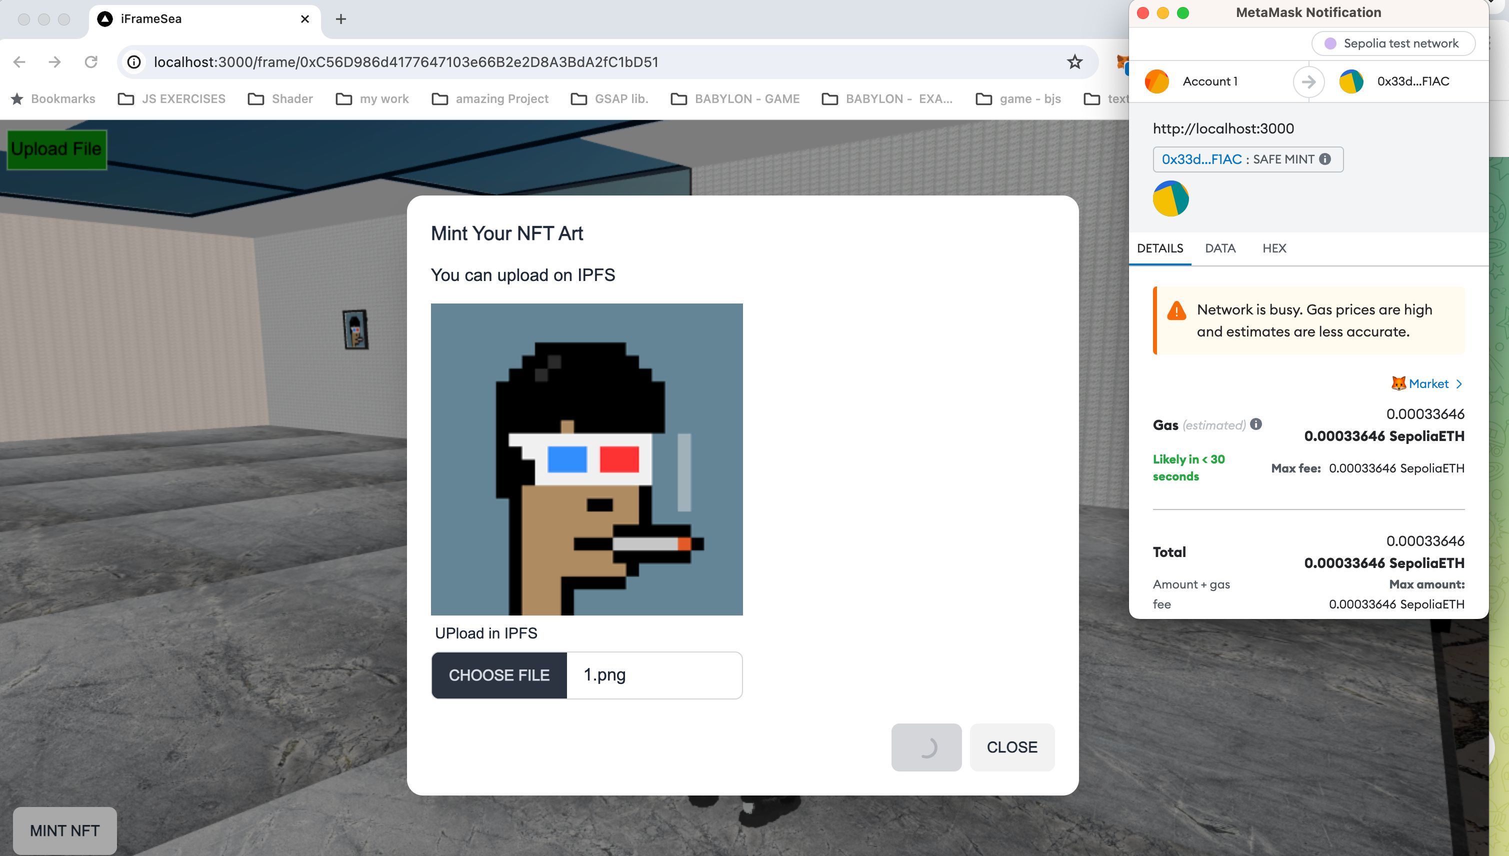This screenshot has height=856, width=1509.
Task: Click the CHOOSE FILE button
Action: [x=498, y=674]
